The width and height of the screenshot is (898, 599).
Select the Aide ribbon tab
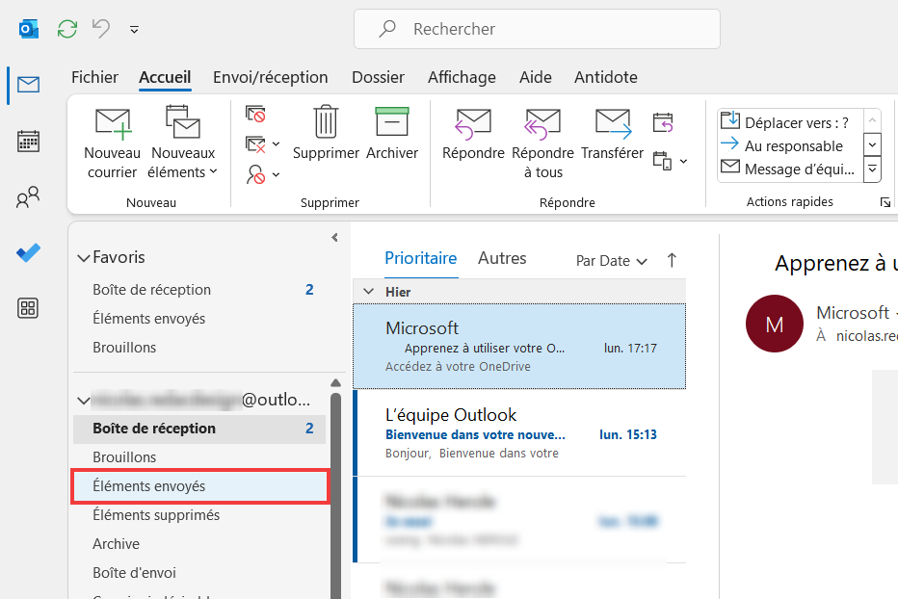point(536,77)
